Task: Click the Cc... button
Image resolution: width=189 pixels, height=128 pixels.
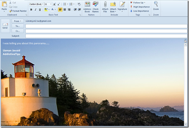Action: pyautogui.click(x=18, y=31)
